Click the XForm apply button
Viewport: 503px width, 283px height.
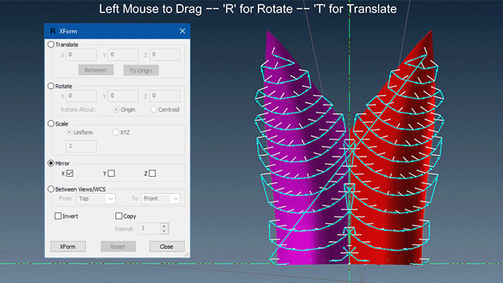[x=68, y=247]
